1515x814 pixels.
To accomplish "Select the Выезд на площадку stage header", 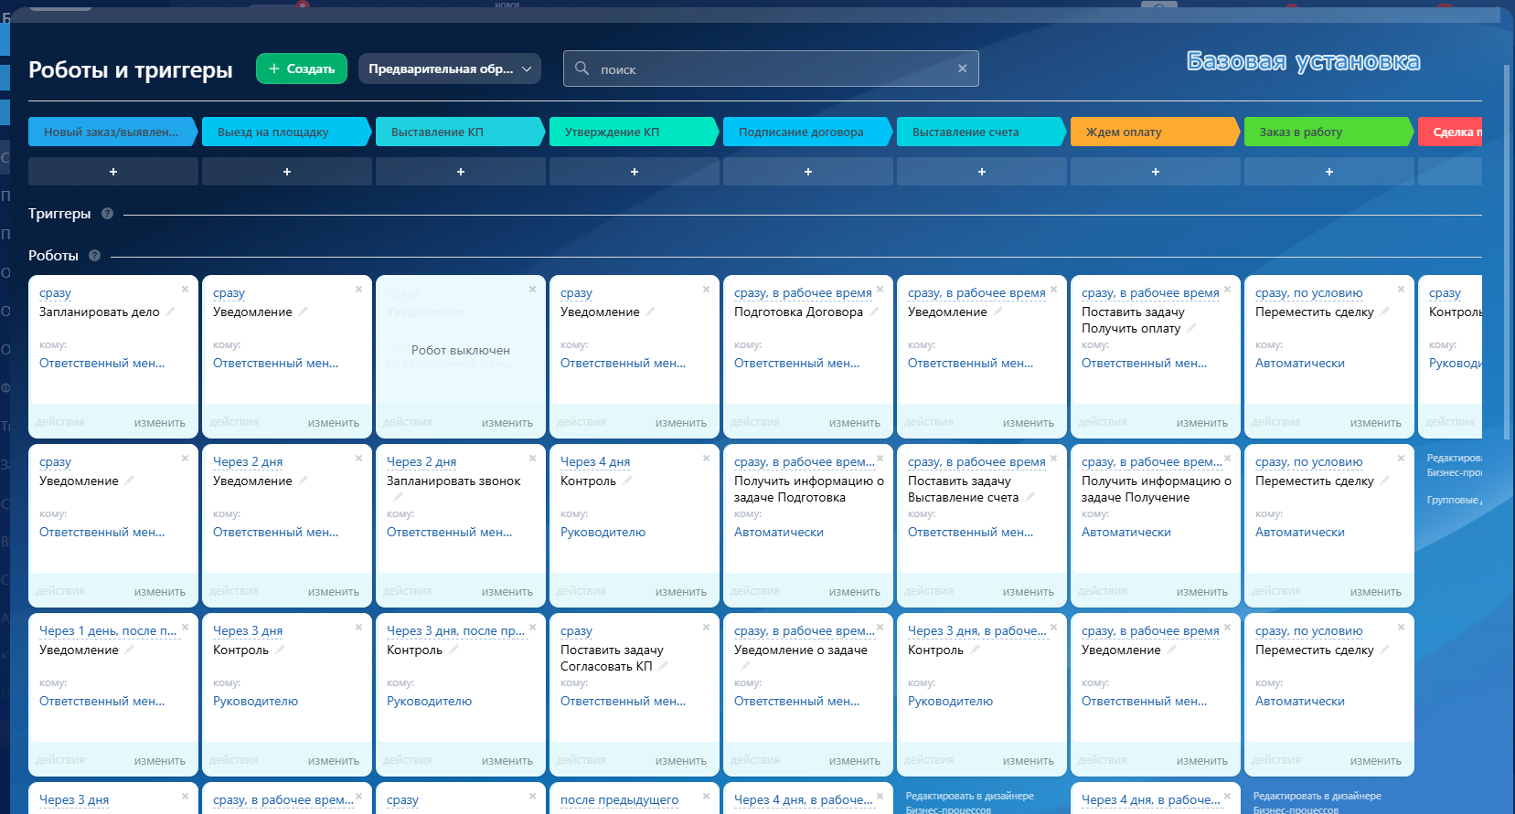I will [x=285, y=132].
